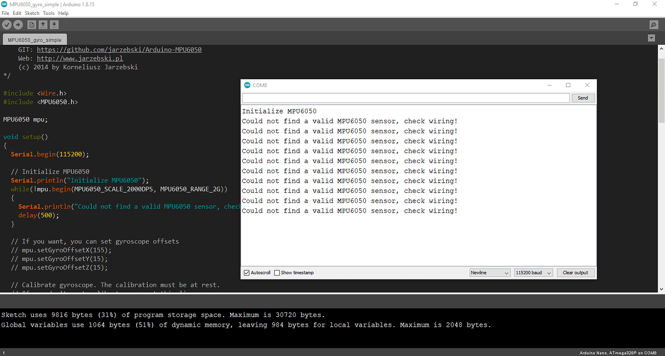Screen dimensions: 665x356
Task: Open the Newline line-ending dropdown
Action: click(490, 272)
